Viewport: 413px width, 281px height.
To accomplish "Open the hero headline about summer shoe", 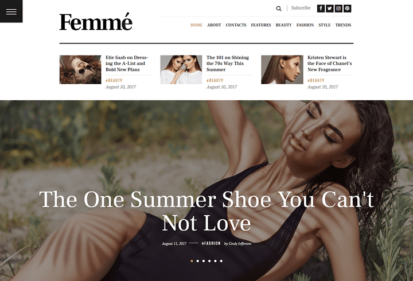I will pyautogui.click(x=206, y=211).
